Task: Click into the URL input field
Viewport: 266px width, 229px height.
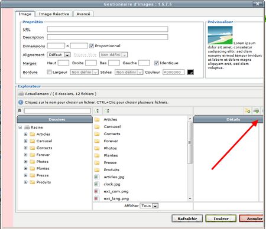Action: click(108, 30)
